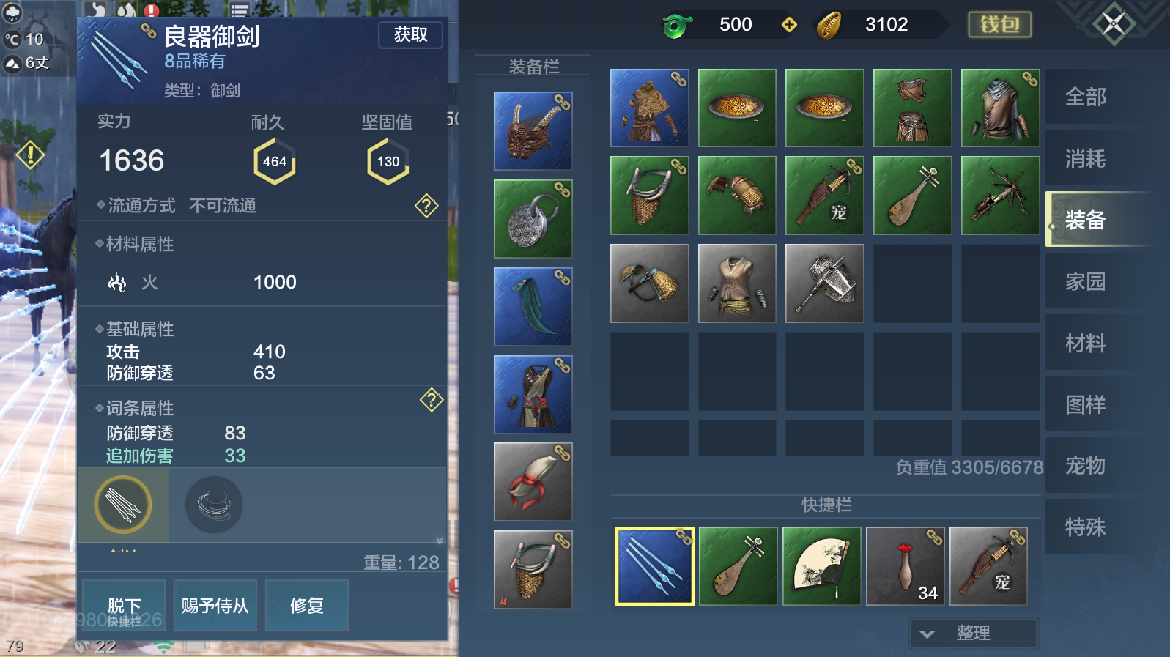This screenshot has width=1170, height=657.
Task: Toggle the dimmed whirlwind skill circle
Action: (214, 505)
